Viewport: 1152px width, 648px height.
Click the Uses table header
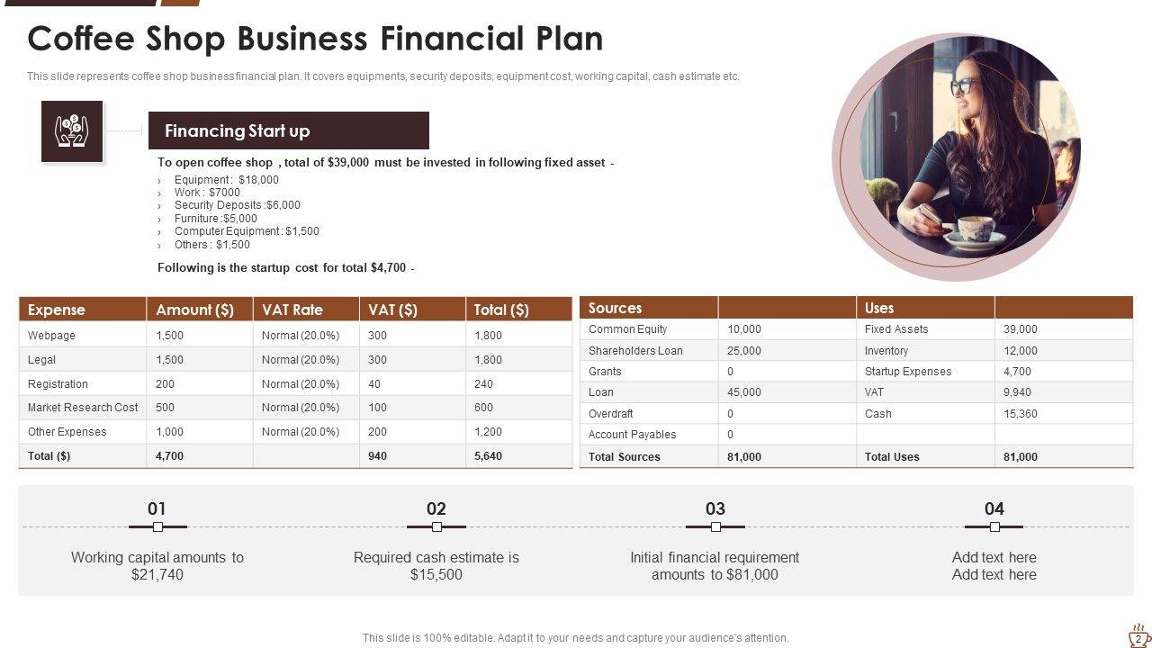879,308
